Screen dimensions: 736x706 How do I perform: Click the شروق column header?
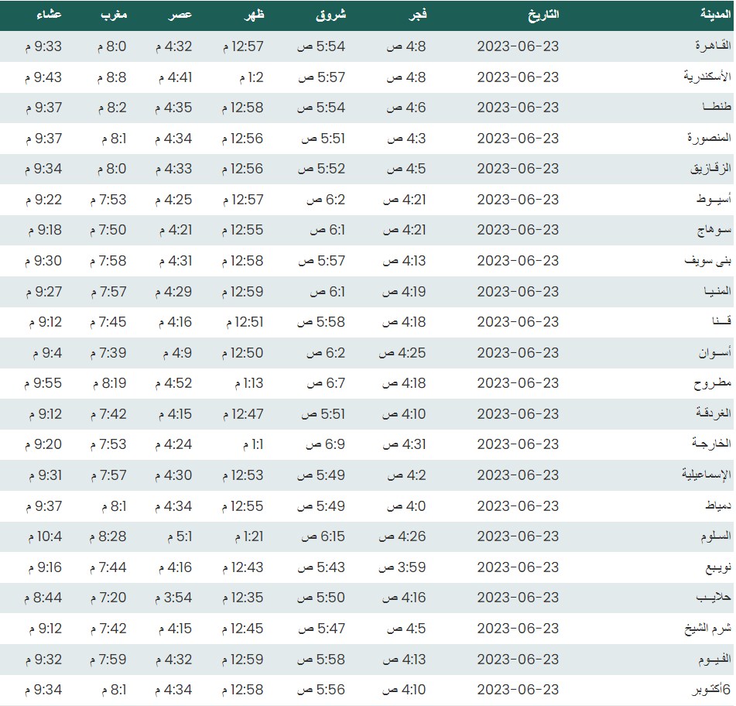tap(331, 15)
